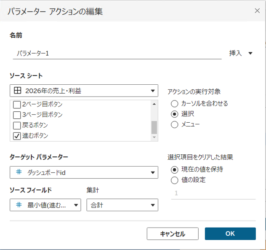The image size is (266, 250).
Task: Click the 3ページ目ボタン label text
Action: click(x=42, y=115)
